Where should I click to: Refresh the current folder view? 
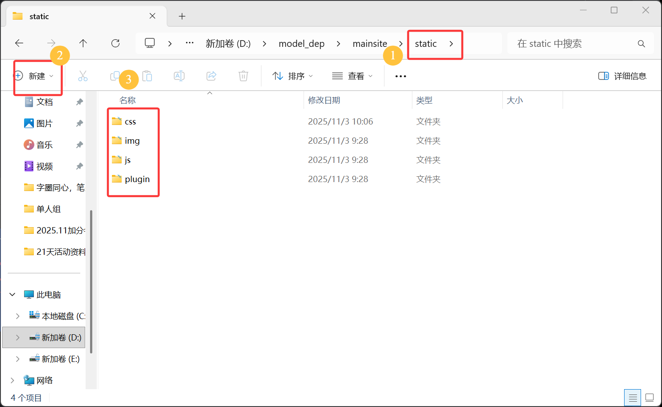(115, 43)
